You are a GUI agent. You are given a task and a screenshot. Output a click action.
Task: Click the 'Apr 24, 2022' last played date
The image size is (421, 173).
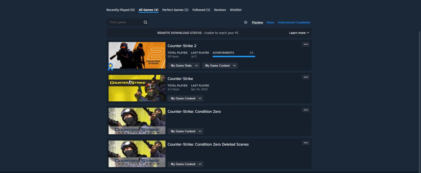tap(199, 89)
